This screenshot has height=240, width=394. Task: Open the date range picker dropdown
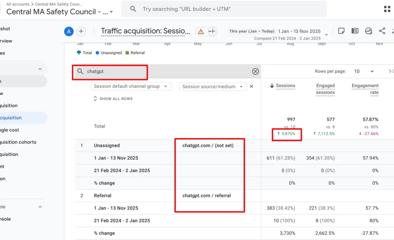326,35
